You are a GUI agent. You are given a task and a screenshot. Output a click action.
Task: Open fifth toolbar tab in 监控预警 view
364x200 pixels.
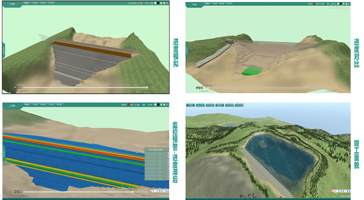(59, 104)
